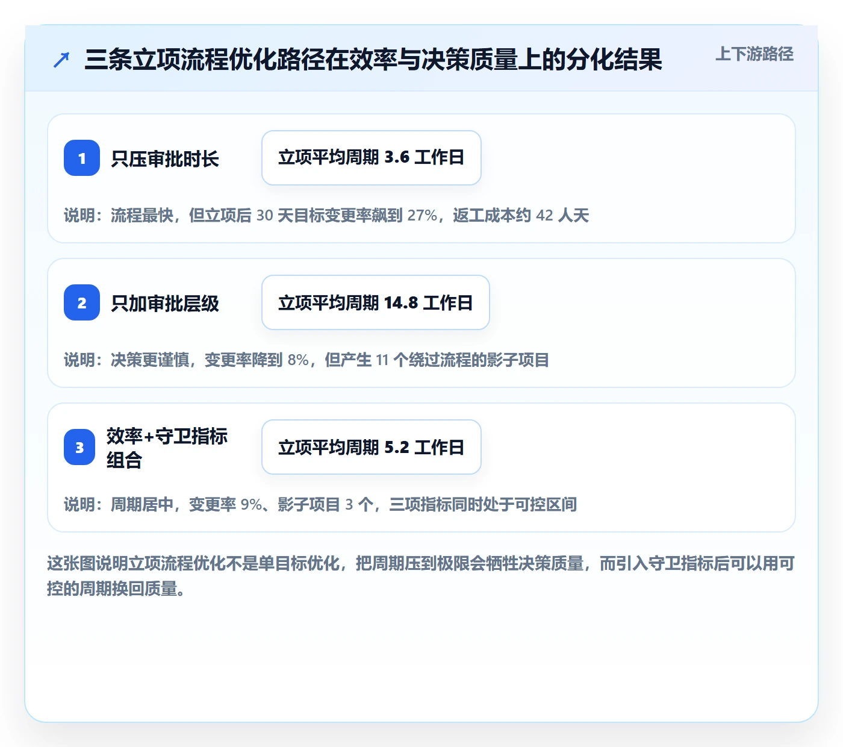Click the arrow icon beside the card title

point(61,60)
